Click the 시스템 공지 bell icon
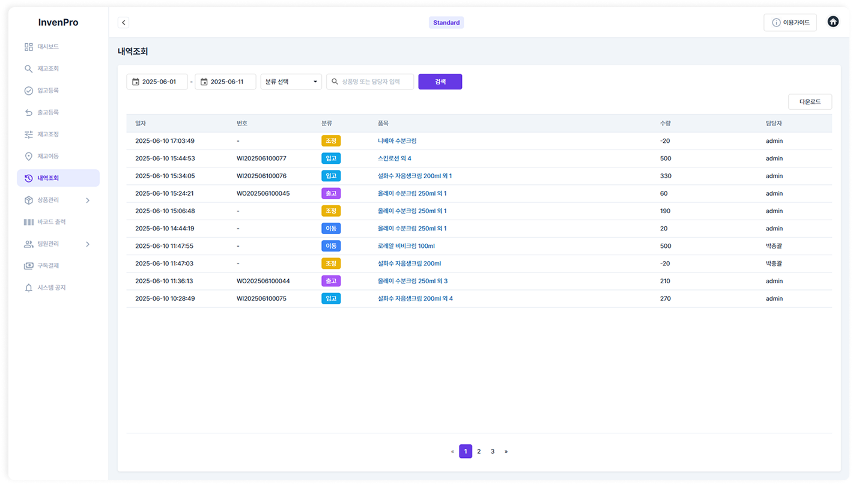 coord(28,288)
